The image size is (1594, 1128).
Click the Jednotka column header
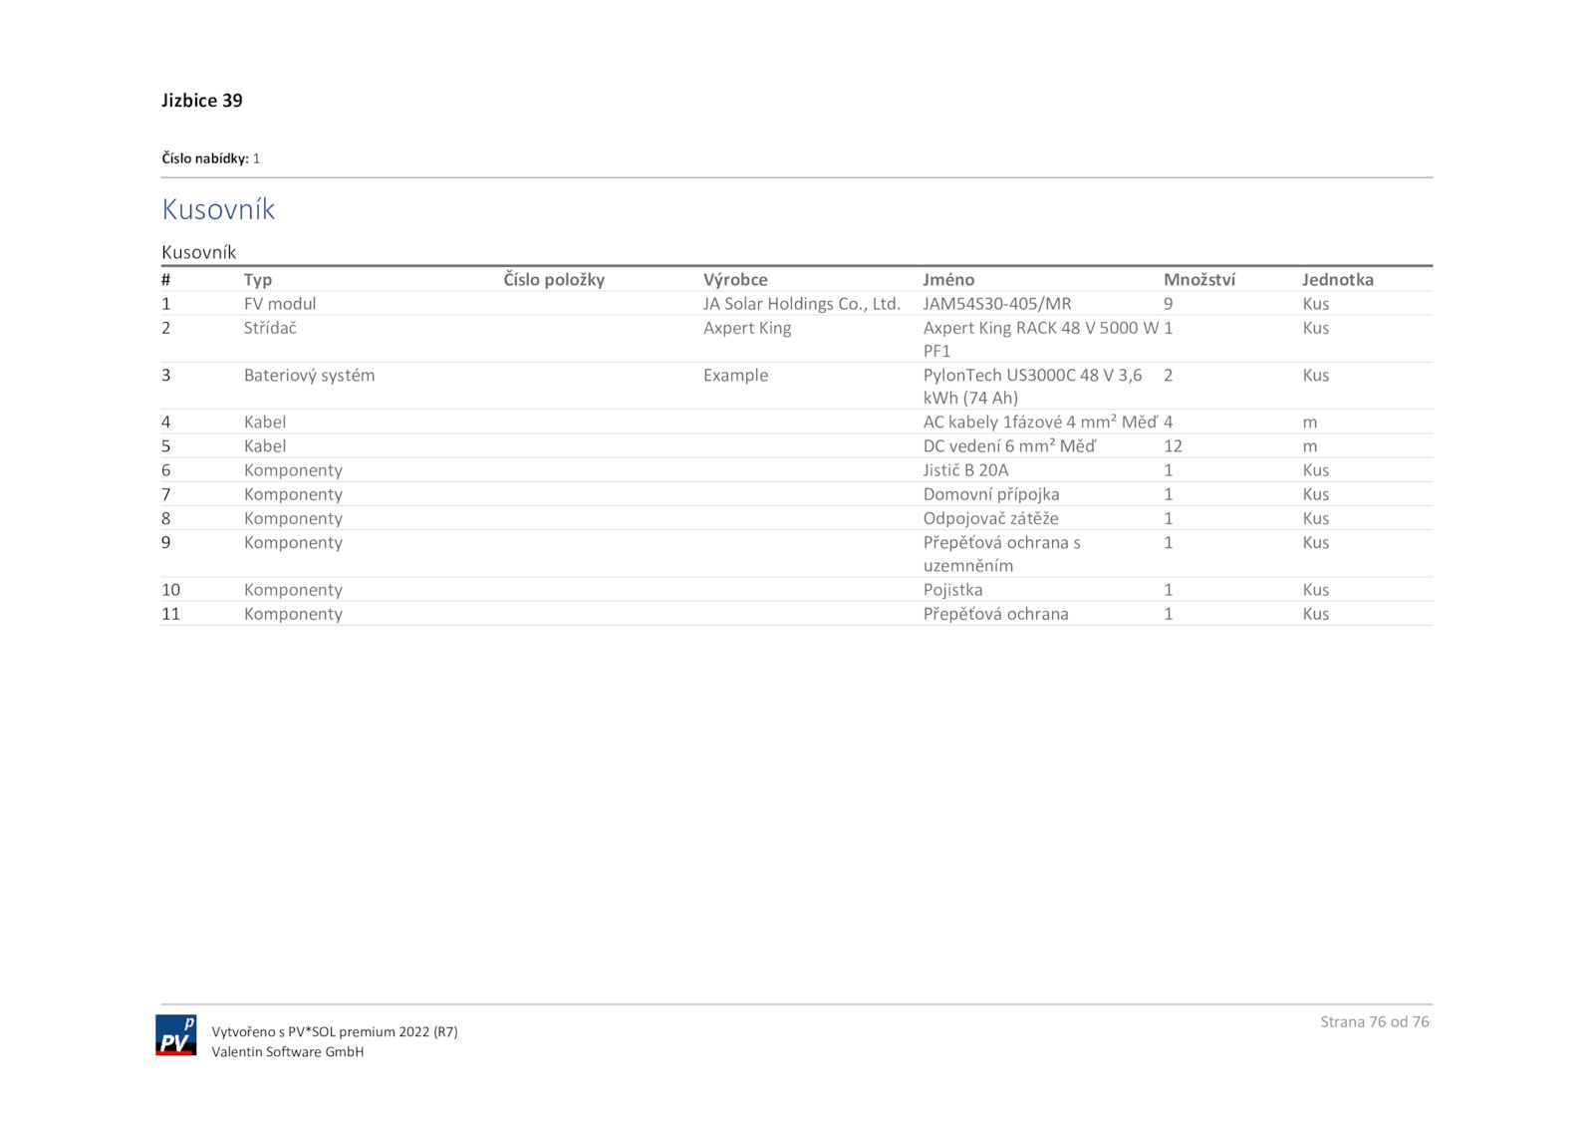[1337, 280]
